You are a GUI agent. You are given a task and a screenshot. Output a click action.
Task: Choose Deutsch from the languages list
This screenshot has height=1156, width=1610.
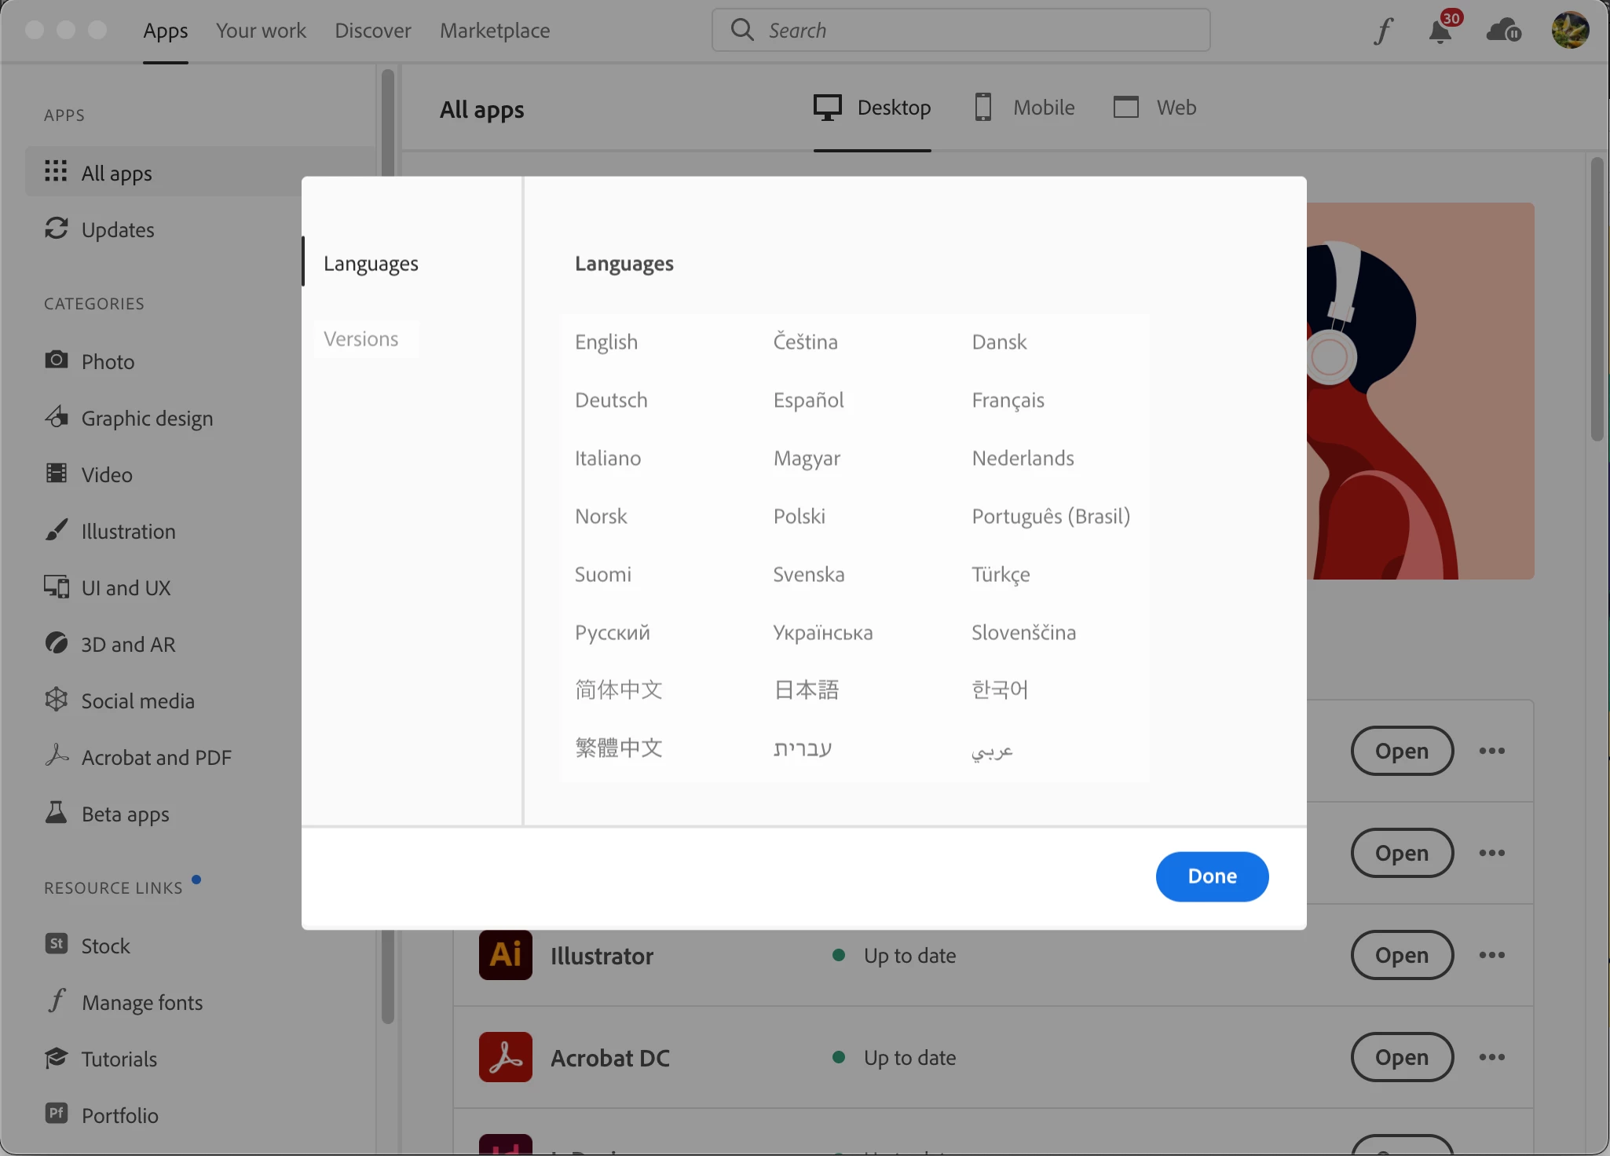coord(611,401)
